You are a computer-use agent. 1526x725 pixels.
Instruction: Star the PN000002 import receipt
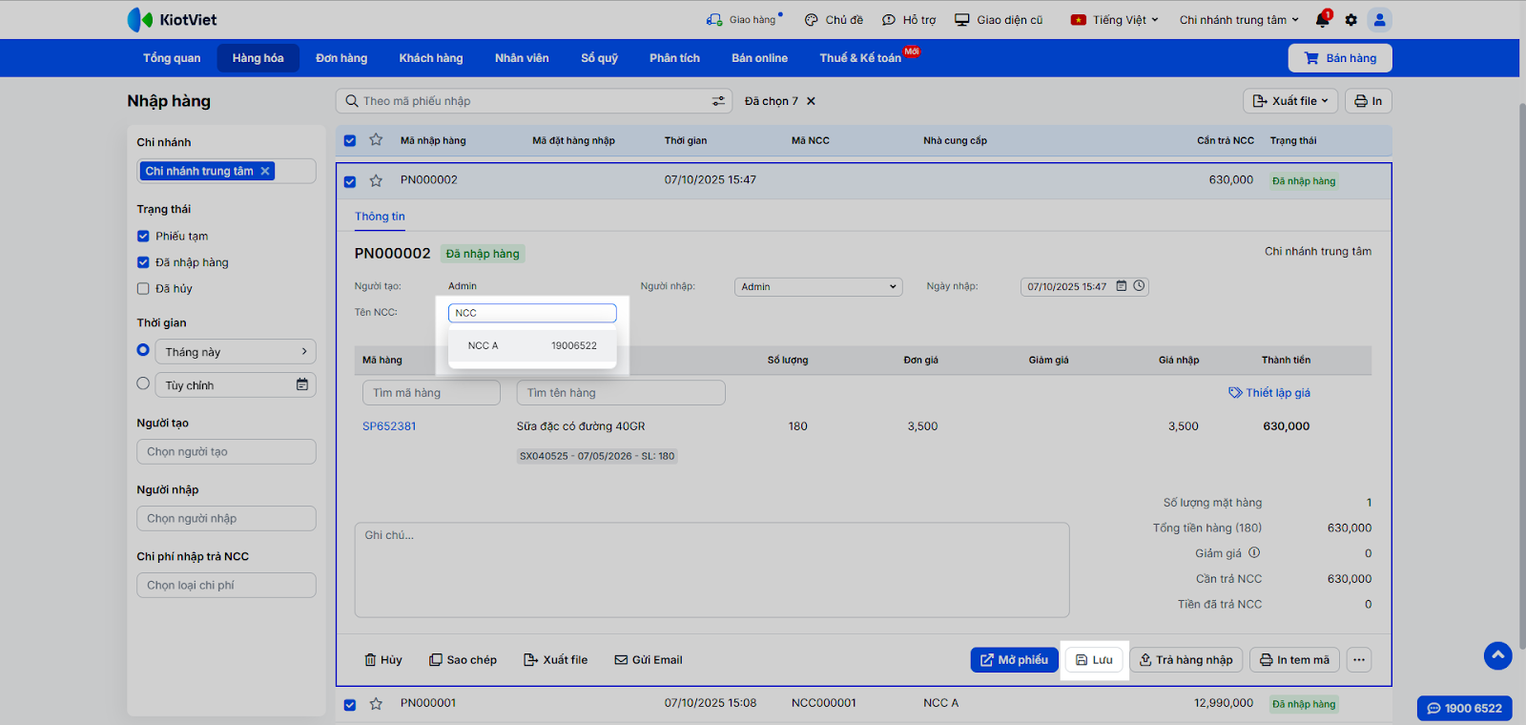[376, 180]
